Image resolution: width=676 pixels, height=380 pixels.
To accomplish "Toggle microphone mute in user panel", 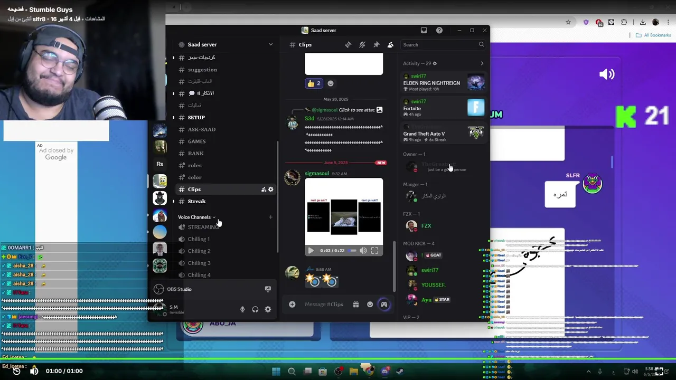I will point(242,309).
